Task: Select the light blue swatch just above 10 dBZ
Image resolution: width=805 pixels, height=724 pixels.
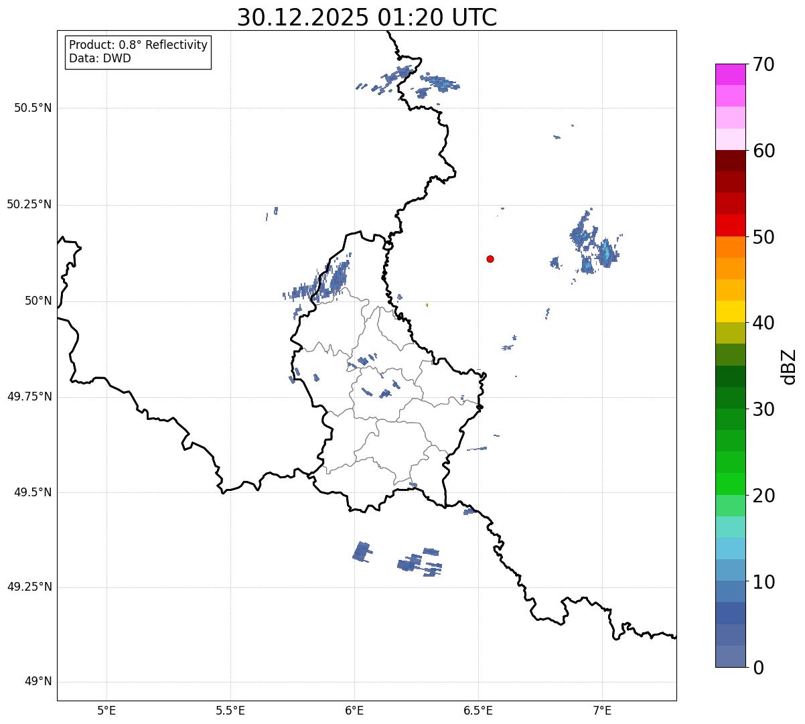Action: tap(731, 570)
